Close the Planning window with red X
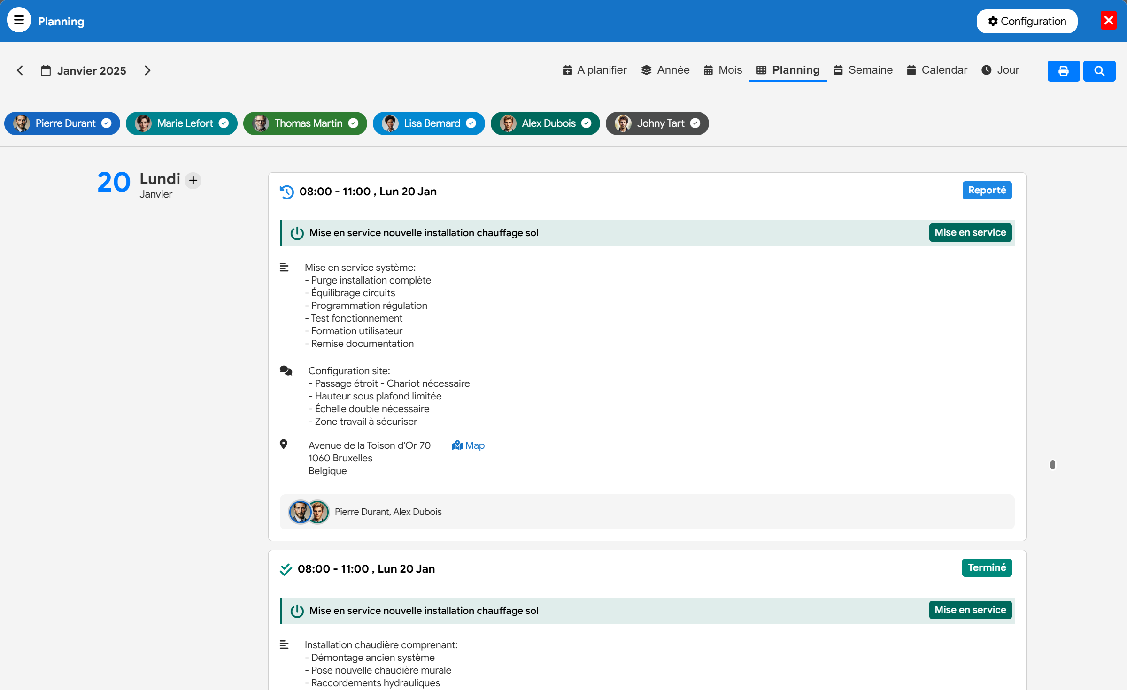The height and width of the screenshot is (690, 1127). pos(1109,20)
